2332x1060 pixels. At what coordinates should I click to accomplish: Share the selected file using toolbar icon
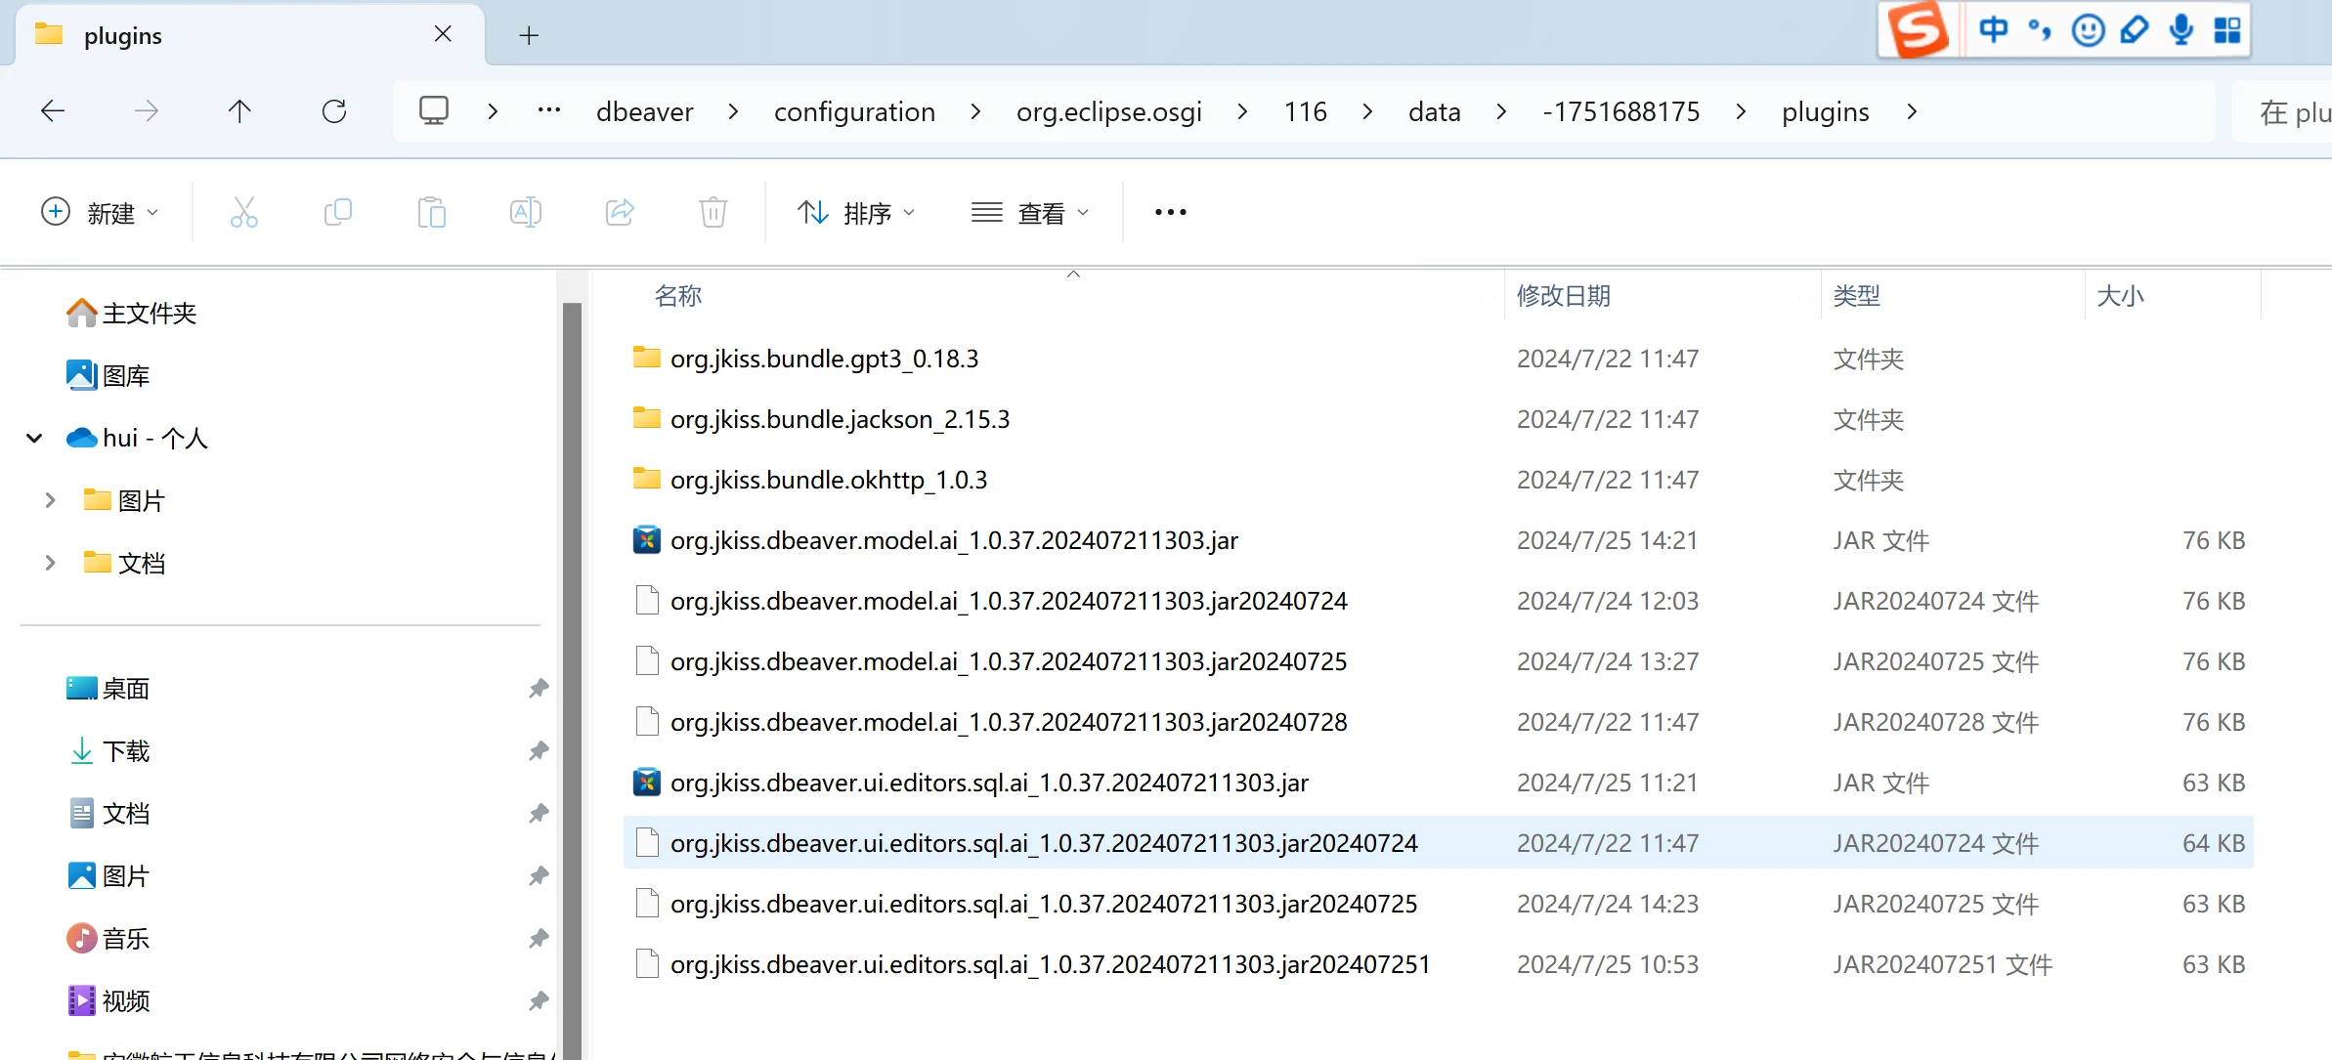(619, 212)
